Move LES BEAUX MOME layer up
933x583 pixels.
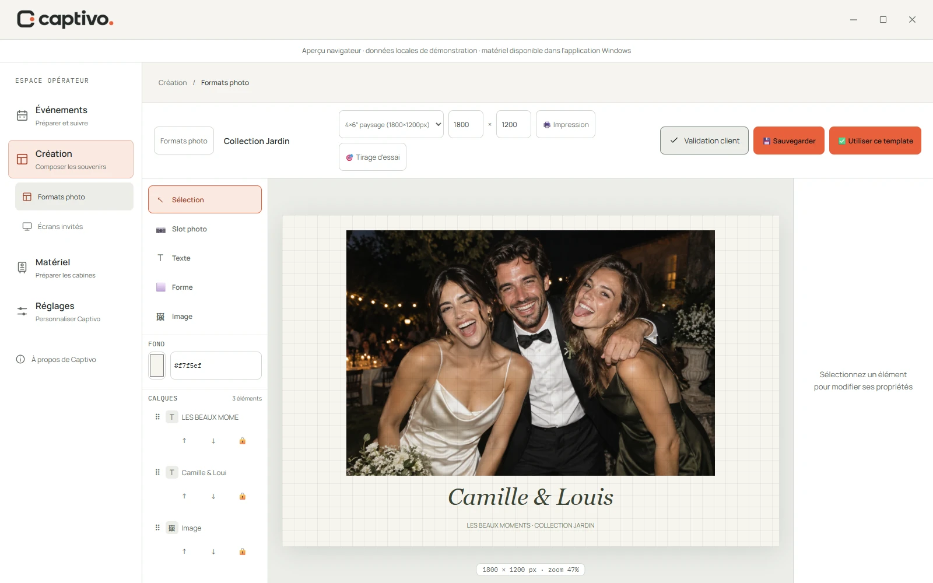pyautogui.click(x=184, y=441)
